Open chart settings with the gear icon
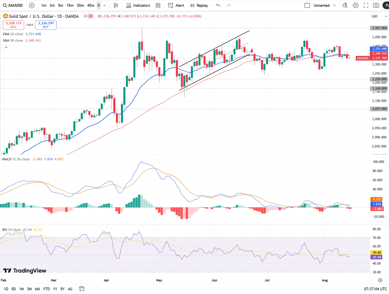 (356, 5)
